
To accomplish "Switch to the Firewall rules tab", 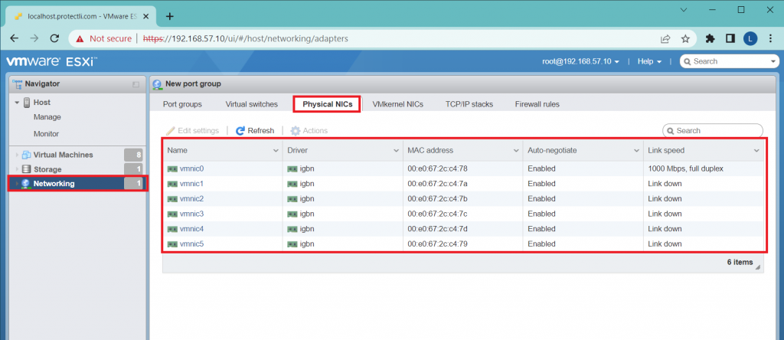I will 537,104.
